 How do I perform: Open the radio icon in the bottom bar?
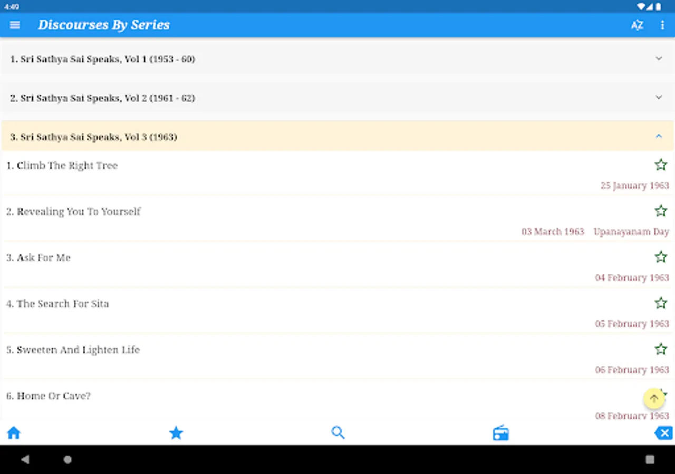(x=500, y=433)
